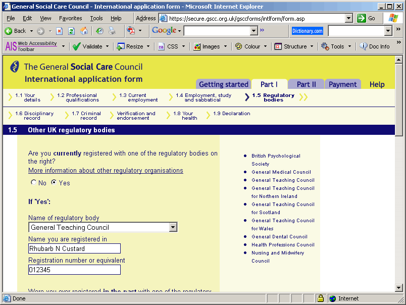406x305 pixels.
Task: Open the Validate dropdown arrow
Action: coord(107,46)
